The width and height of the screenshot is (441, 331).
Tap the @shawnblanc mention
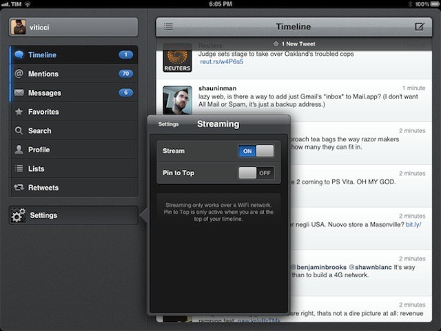(370, 267)
